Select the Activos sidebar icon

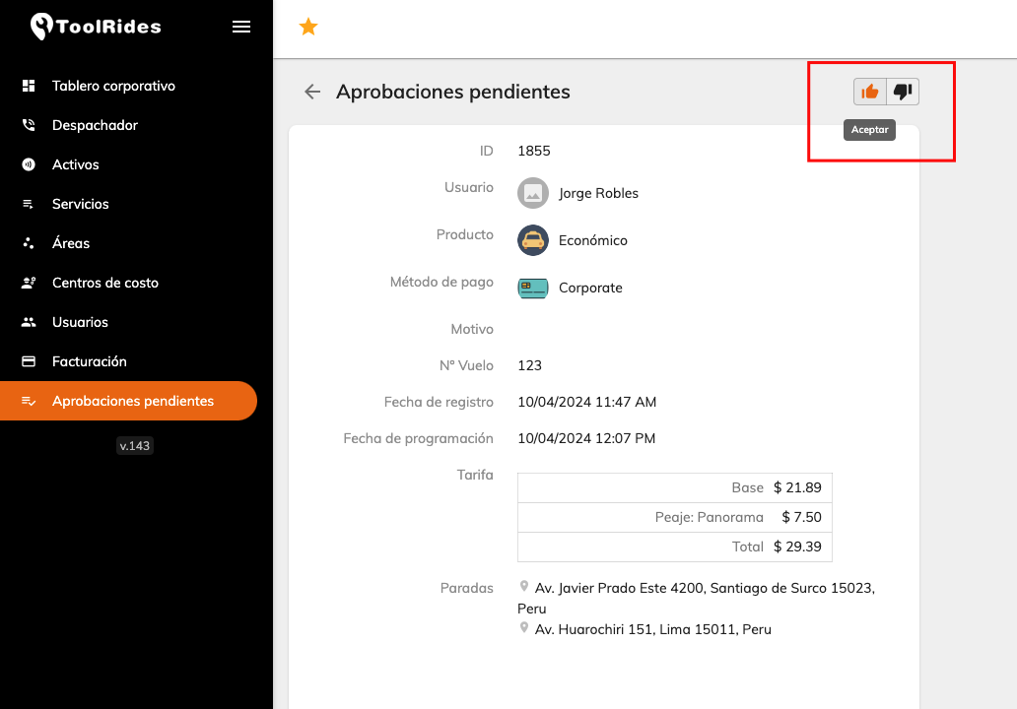pyautogui.click(x=29, y=164)
